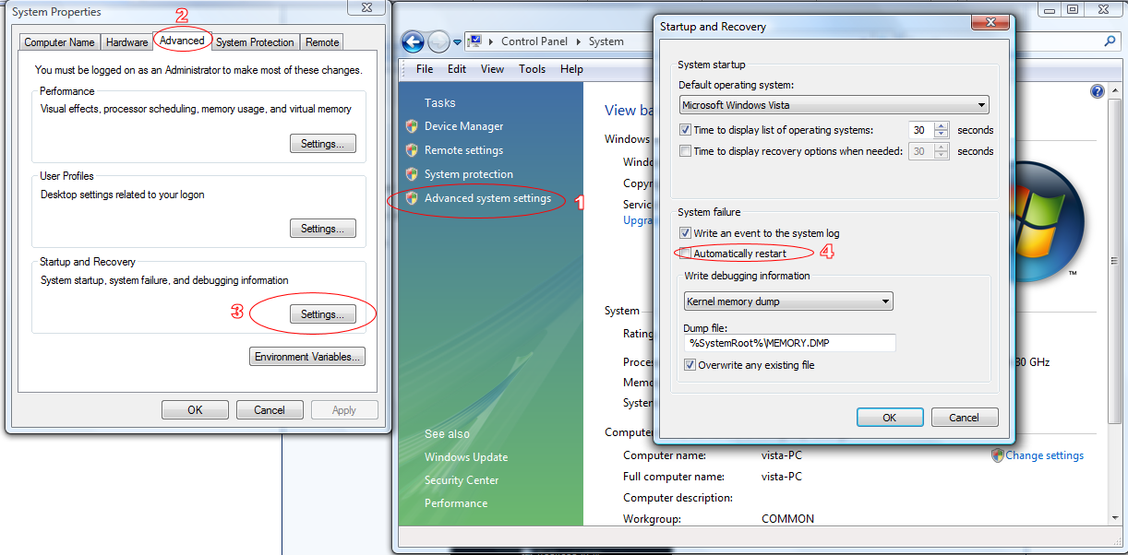The height and width of the screenshot is (555, 1128).
Task: Toggle Overwrite any existing file checkbox
Action: coord(690,365)
